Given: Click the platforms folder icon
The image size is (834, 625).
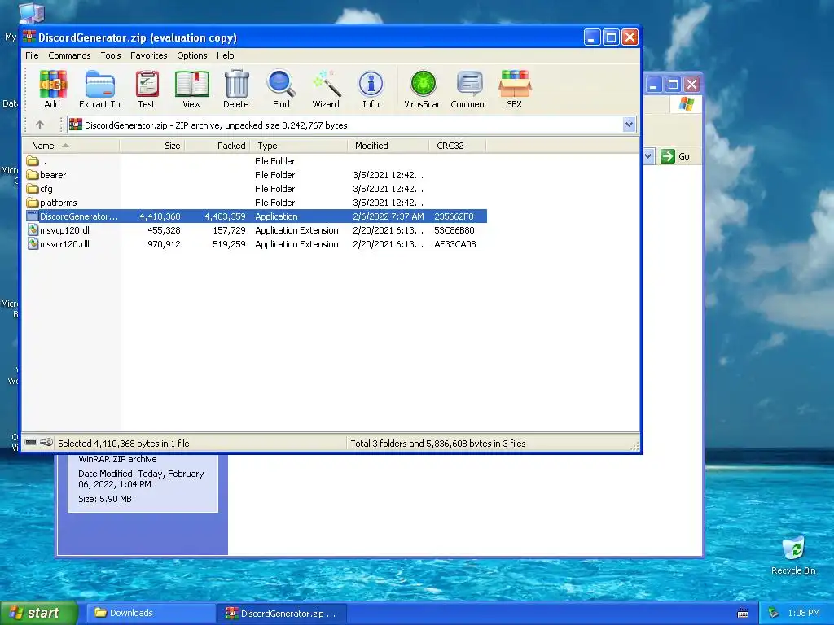Looking at the screenshot, I should pyautogui.click(x=33, y=203).
